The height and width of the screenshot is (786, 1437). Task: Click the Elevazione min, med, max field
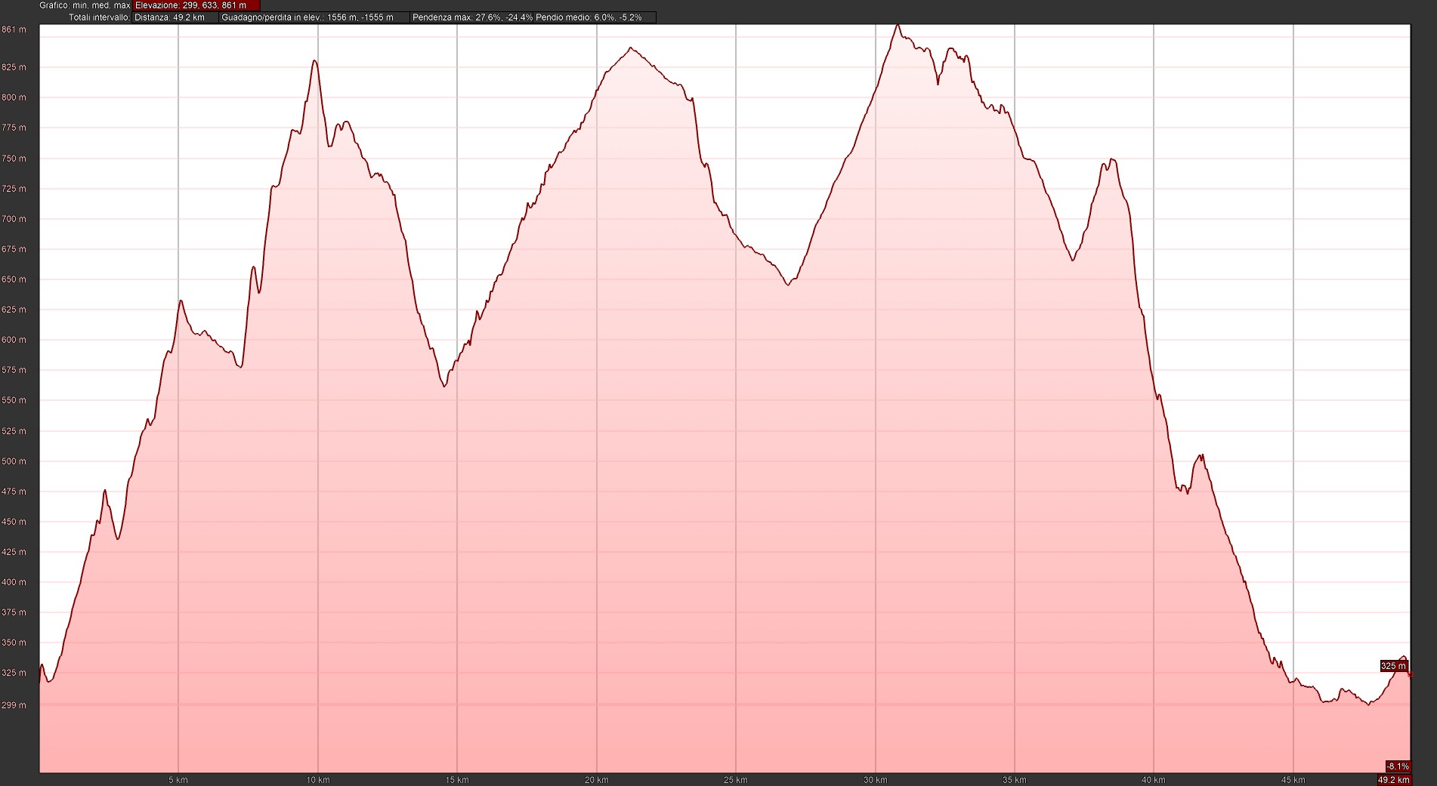pos(196,5)
